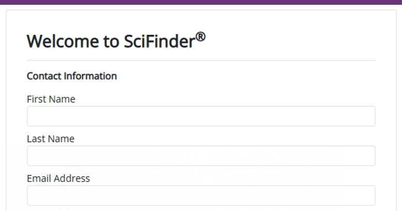Focus the Last Name text box
The height and width of the screenshot is (211, 402).
pos(201,156)
